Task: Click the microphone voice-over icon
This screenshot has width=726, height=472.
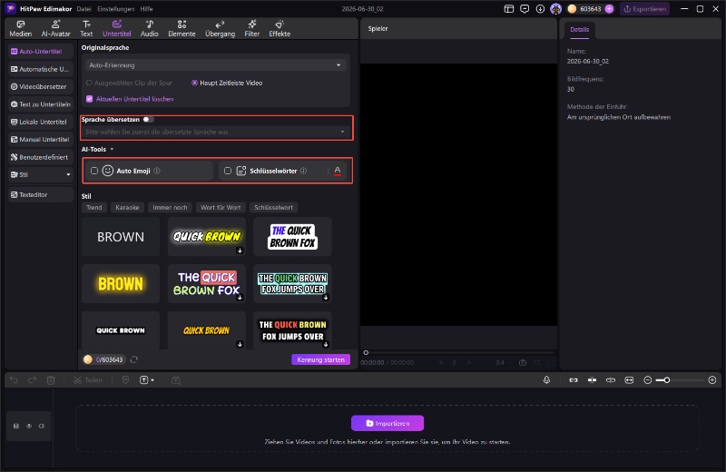Action: 546,379
